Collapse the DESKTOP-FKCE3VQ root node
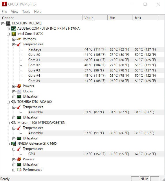The image size is (165, 181). click(3, 24)
